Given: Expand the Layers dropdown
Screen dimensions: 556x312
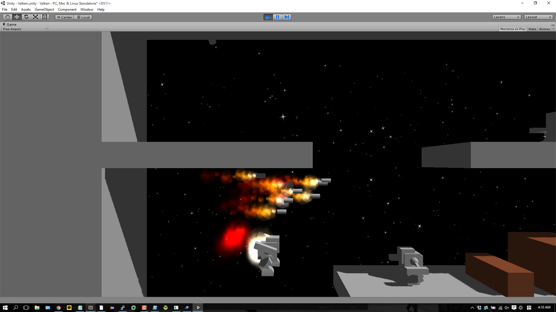Looking at the screenshot, I should (x=506, y=17).
